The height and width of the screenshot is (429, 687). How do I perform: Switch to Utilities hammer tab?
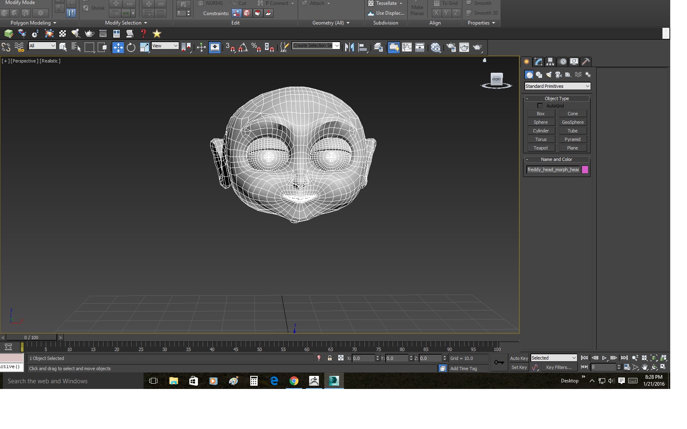click(586, 62)
